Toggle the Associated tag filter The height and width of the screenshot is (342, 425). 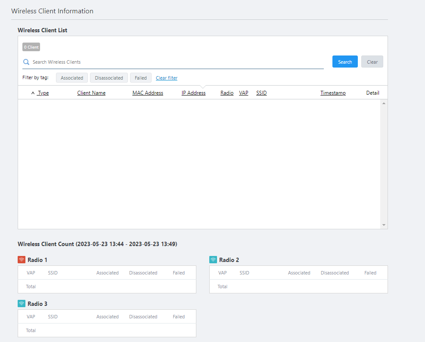pyautogui.click(x=72, y=78)
